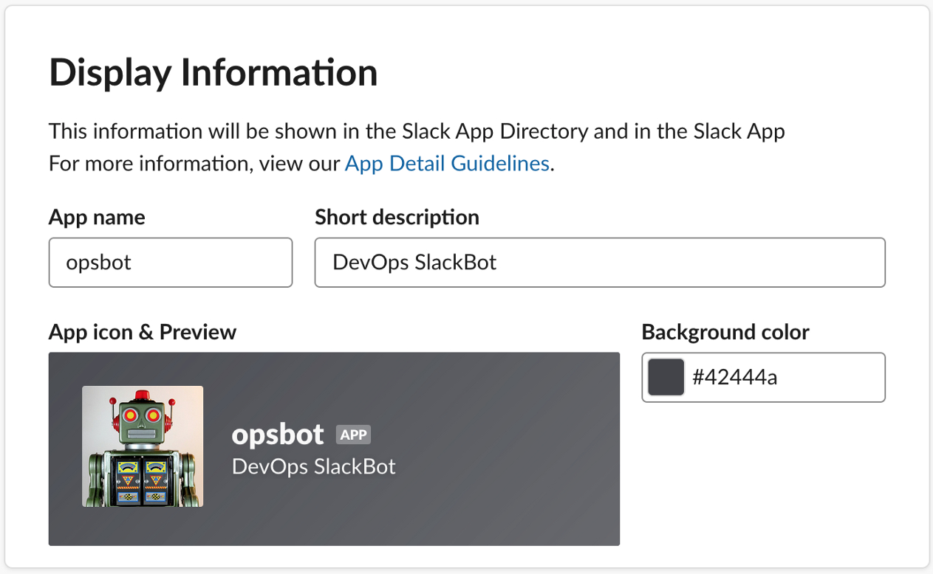The width and height of the screenshot is (933, 574).
Task: Click the robot app icon image
Action: click(143, 446)
